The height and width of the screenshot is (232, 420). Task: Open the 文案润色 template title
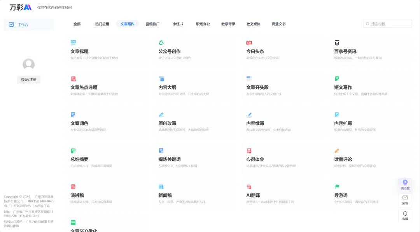click(x=79, y=123)
